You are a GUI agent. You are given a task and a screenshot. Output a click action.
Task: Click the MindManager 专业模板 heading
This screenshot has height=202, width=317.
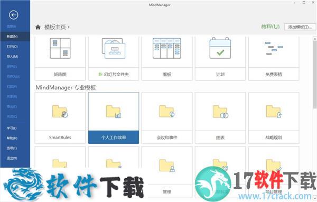click(66, 87)
